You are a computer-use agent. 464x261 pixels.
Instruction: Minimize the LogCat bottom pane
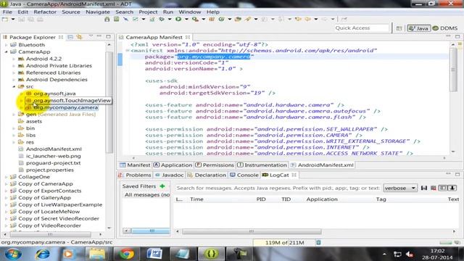[448, 174]
